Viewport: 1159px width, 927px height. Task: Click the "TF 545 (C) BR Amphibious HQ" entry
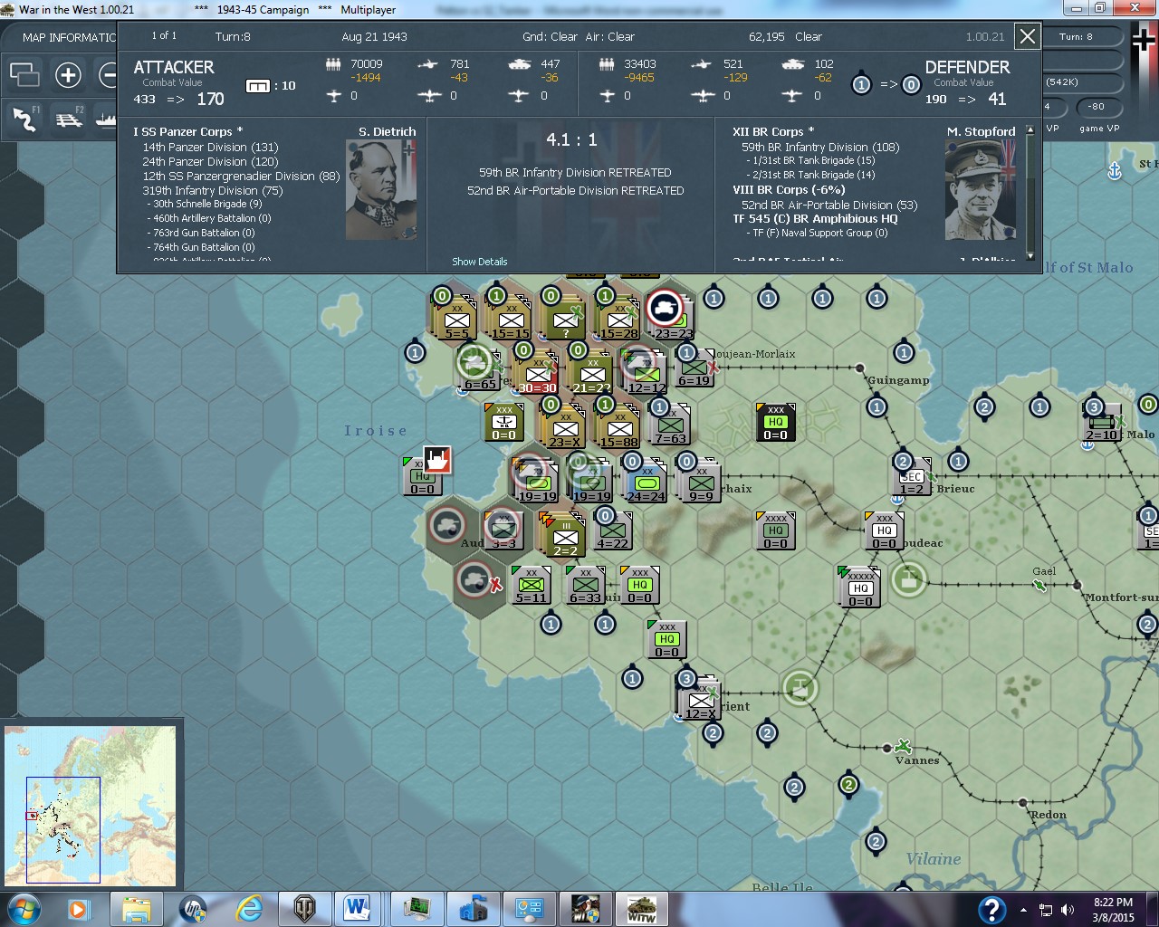[815, 219]
